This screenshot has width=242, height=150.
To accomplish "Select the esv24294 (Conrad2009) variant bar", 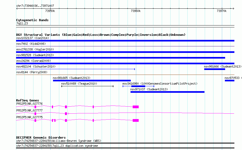I will click(125, 63).
